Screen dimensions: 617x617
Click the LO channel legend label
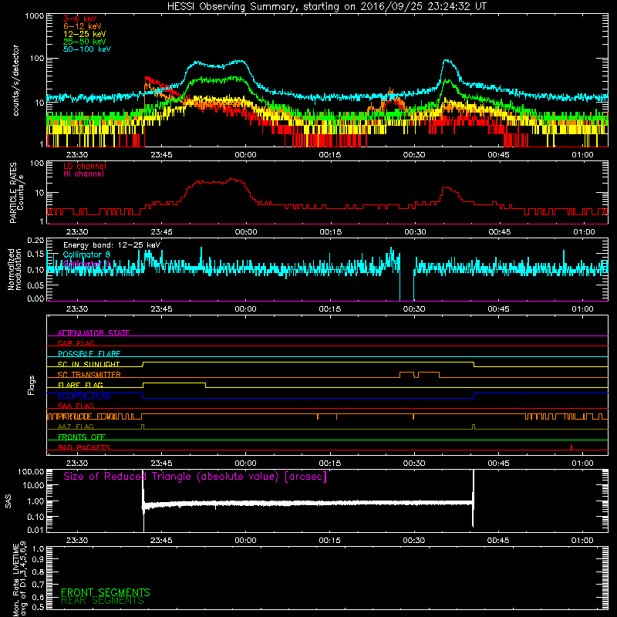pos(85,166)
